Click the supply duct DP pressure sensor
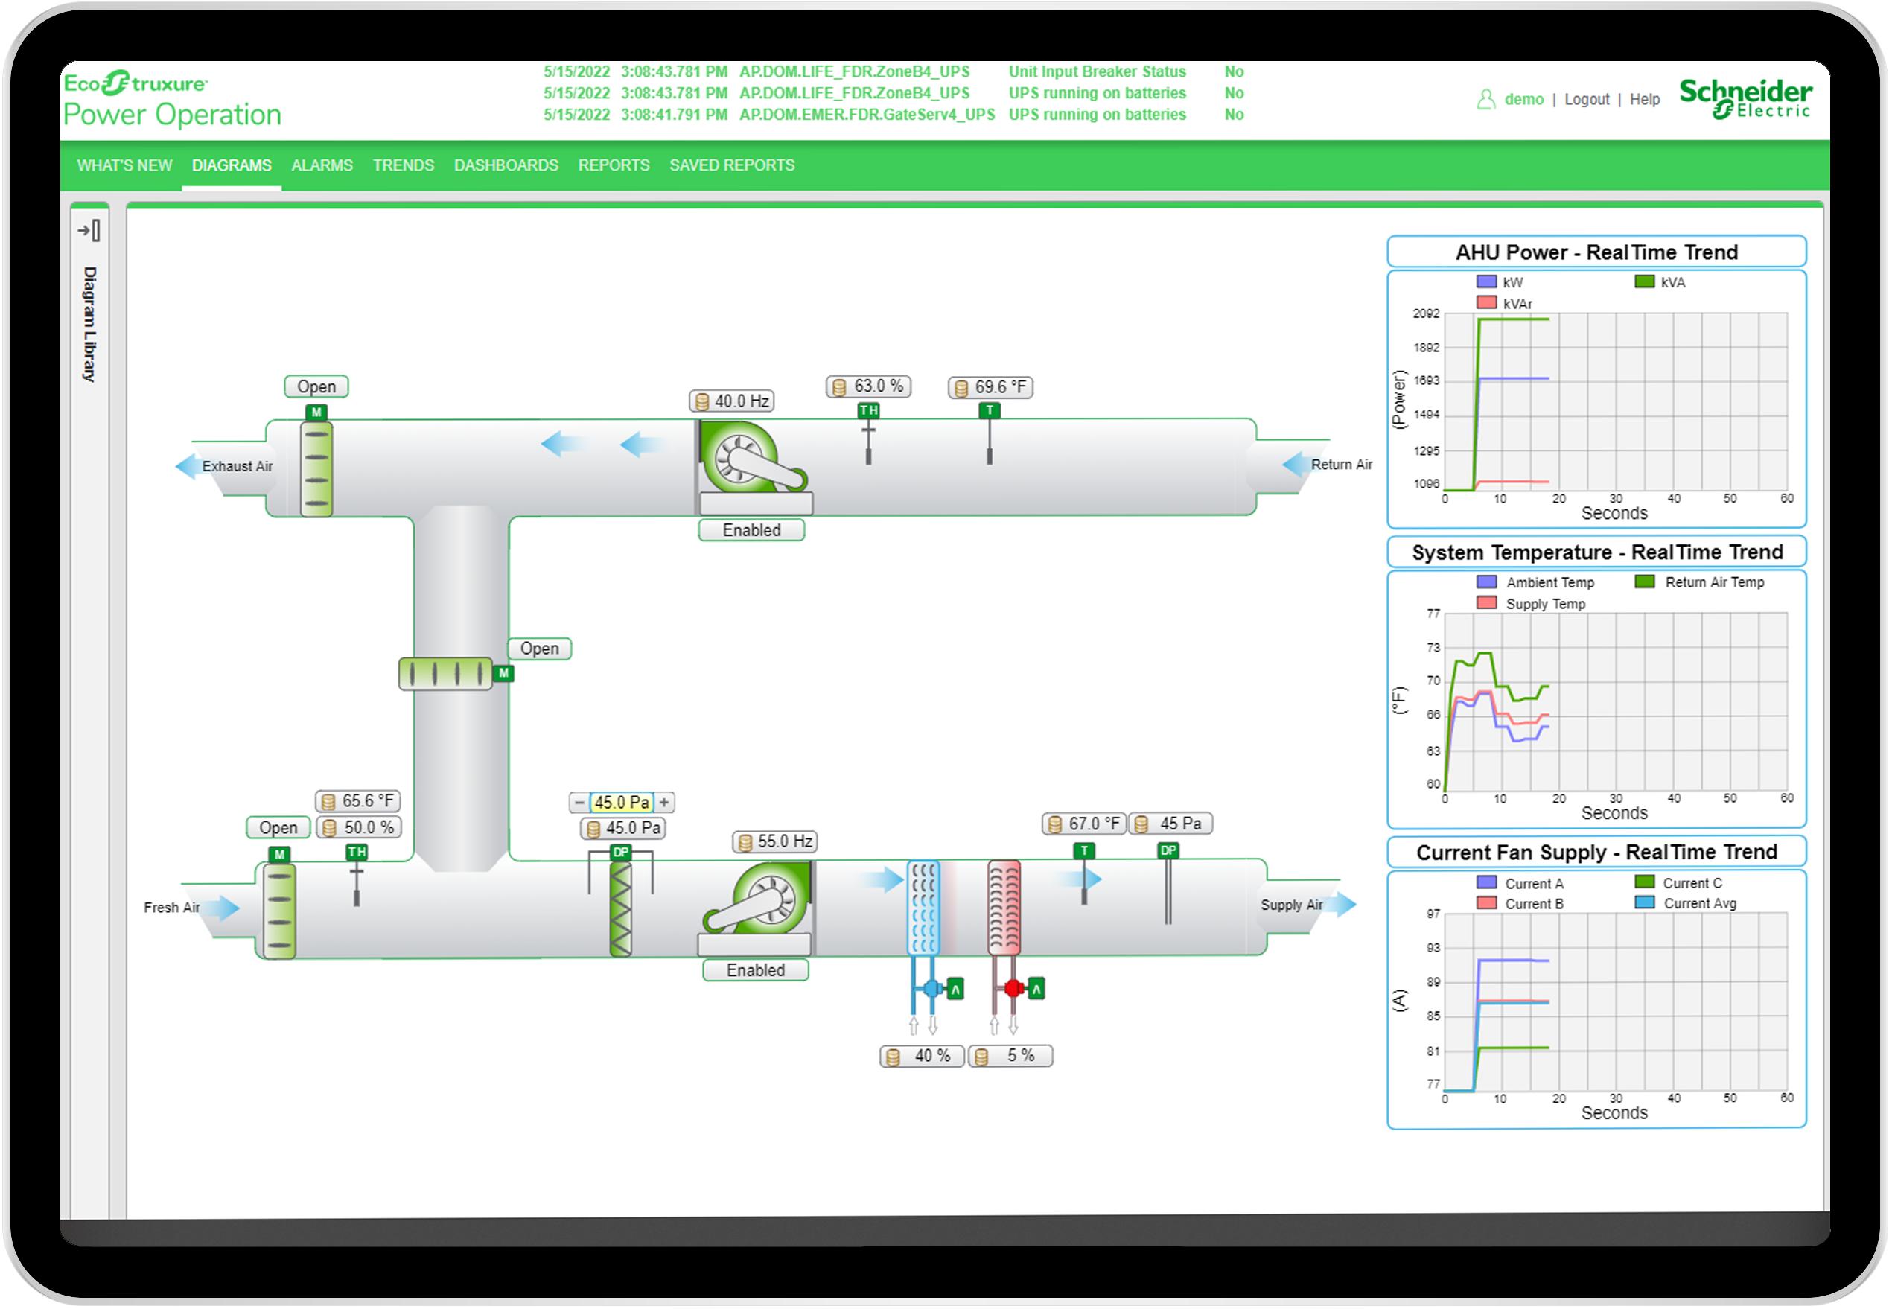The width and height of the screenshot is (1892, 1309). pyautogui.click(x=1169, y=883)
